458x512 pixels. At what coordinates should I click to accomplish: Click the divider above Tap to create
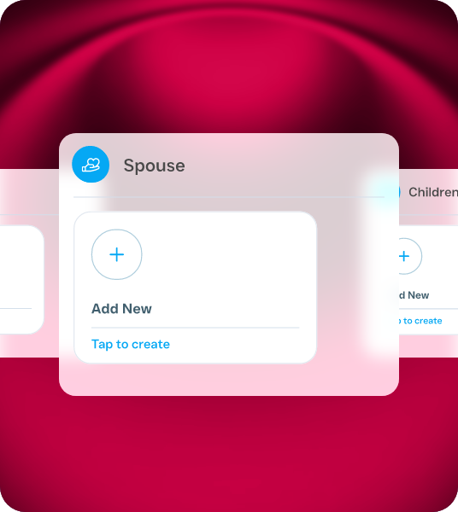pyautogui.click(x=195, y=327)
